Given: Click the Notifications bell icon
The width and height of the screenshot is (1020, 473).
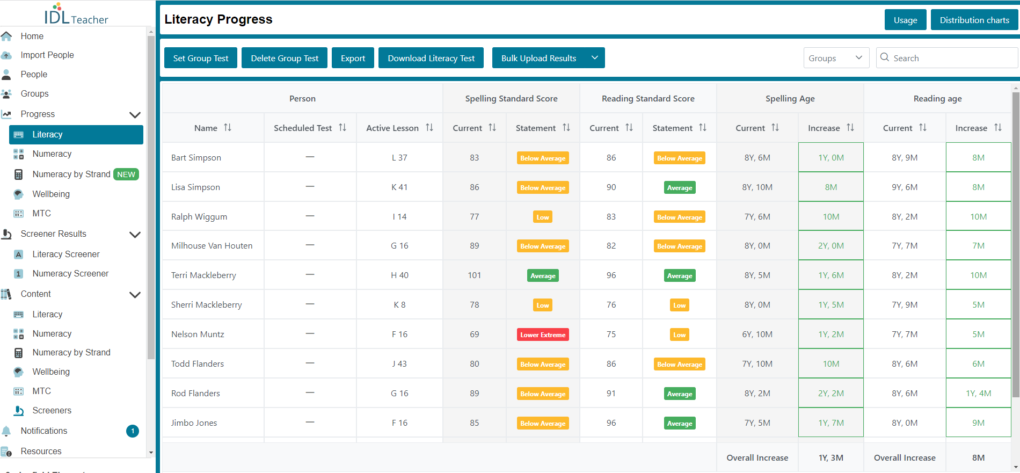Looking at the screenshot, I should coord(6,431).
